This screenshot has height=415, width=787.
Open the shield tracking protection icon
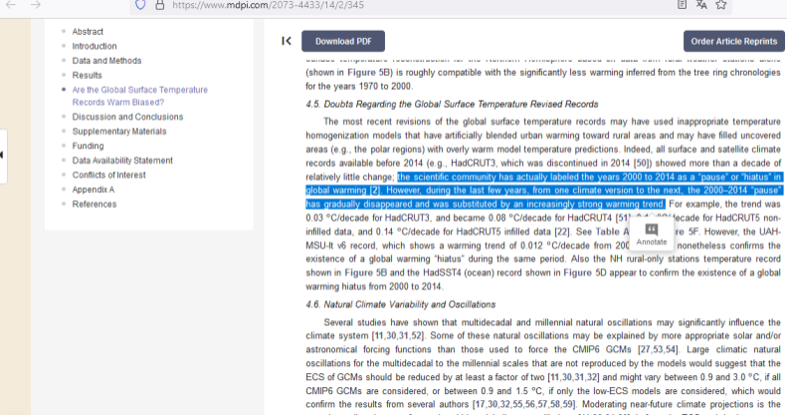pos(140,5)
